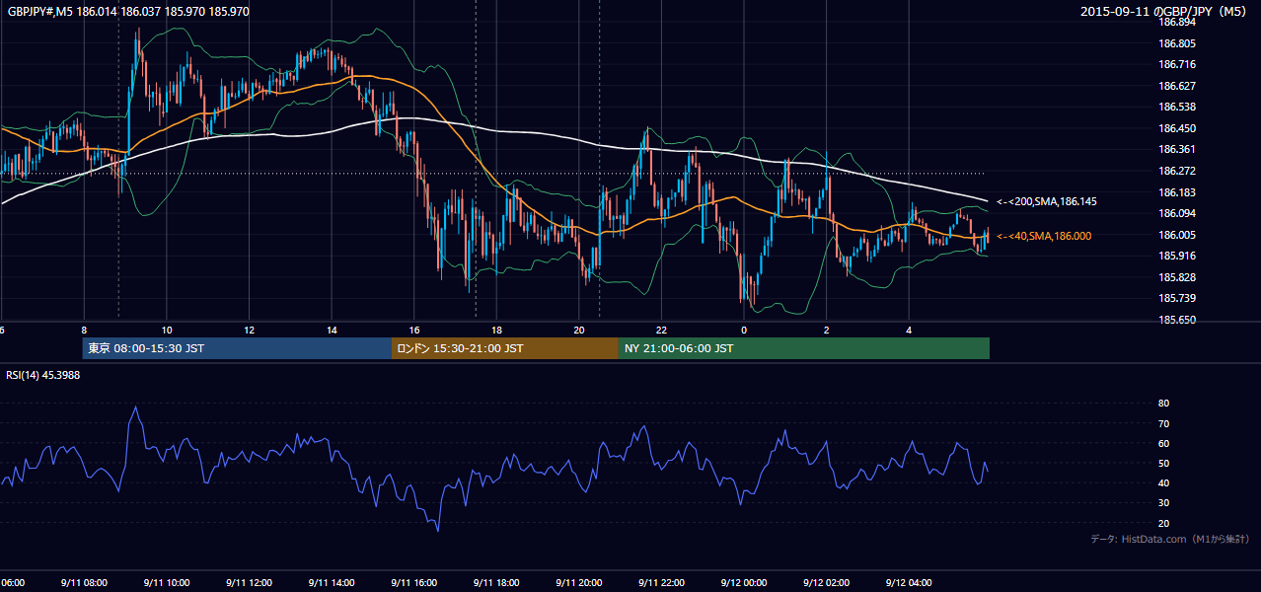Viewport: 1261px width, 592px height.
Task: Click the 185.828 price axis label
Action: coord(1177,277)
